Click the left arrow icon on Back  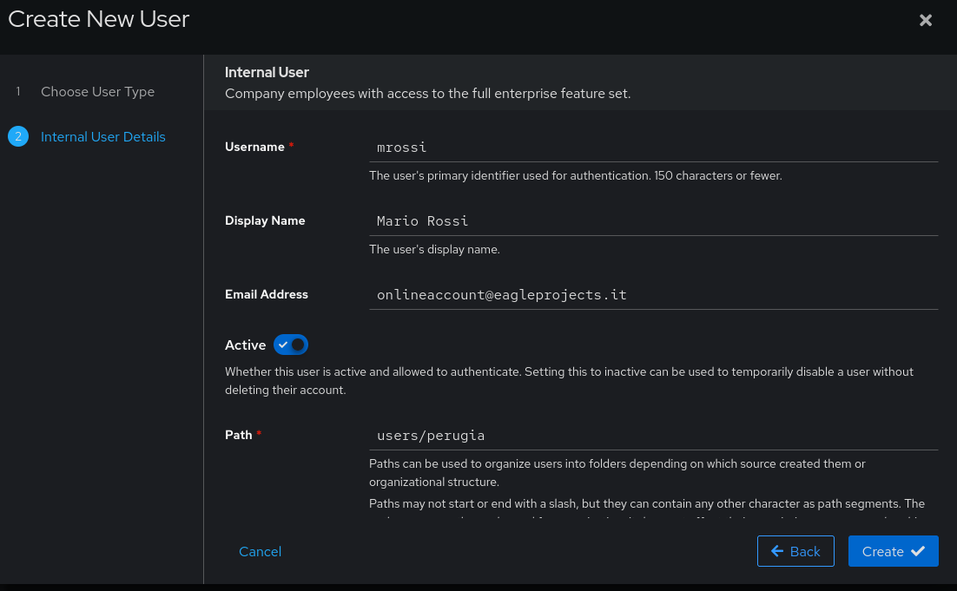tap(777, 551)
